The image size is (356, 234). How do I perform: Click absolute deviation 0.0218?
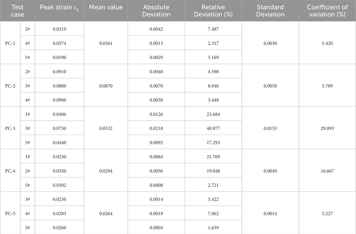click(156, 128)
